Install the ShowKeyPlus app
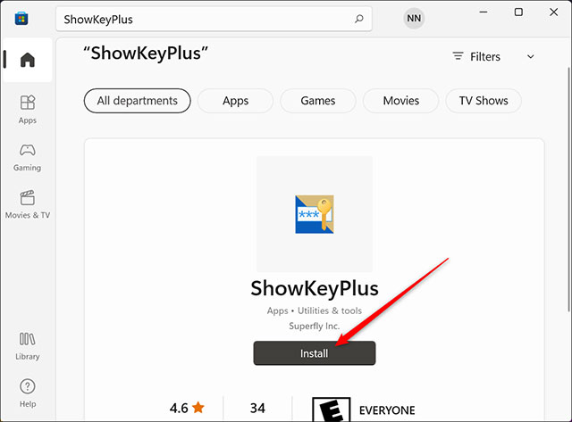572x422 pixels. click(315, 353)
